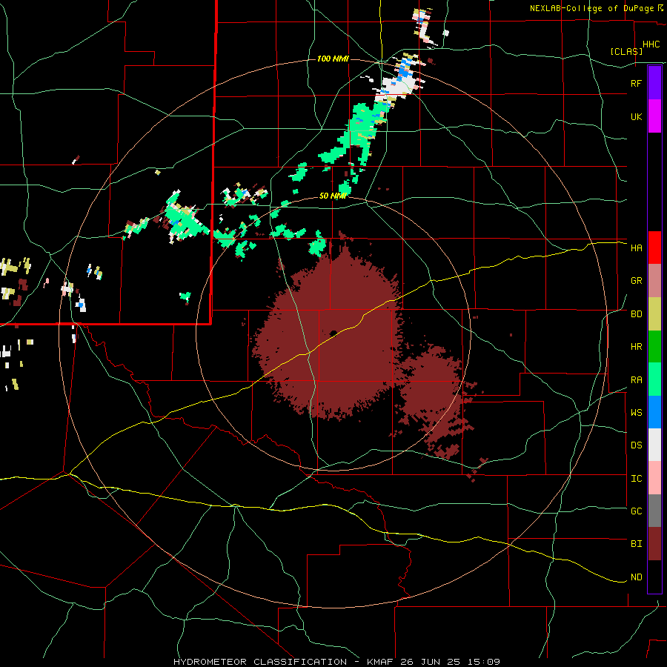Click the "WS" legend label

[x=636, y=413]
